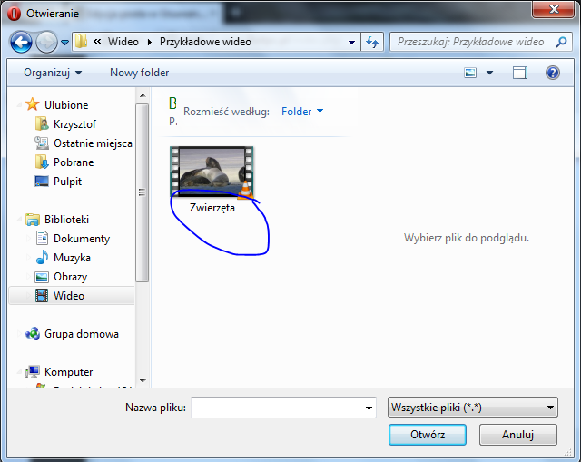Open Pulpit desktop shortcut
Screen dimensions: 581x462
pyautogui.click(x=67, y=182)
